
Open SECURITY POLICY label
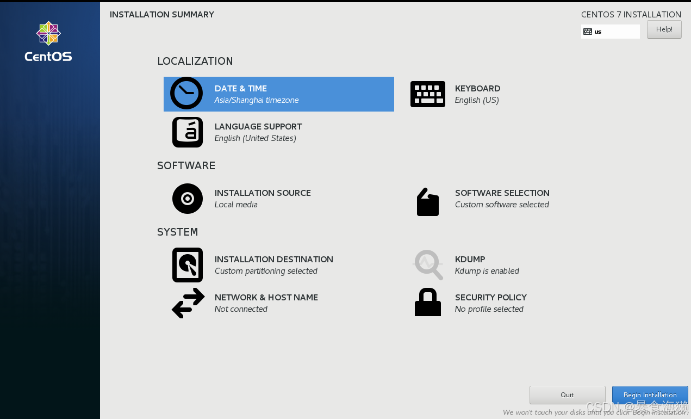491,297
